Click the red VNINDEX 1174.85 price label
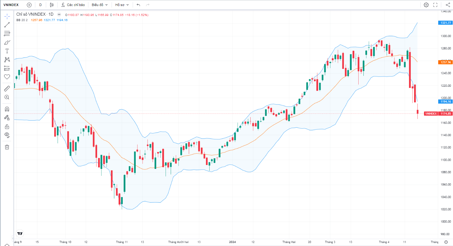 tap(438, 114)
